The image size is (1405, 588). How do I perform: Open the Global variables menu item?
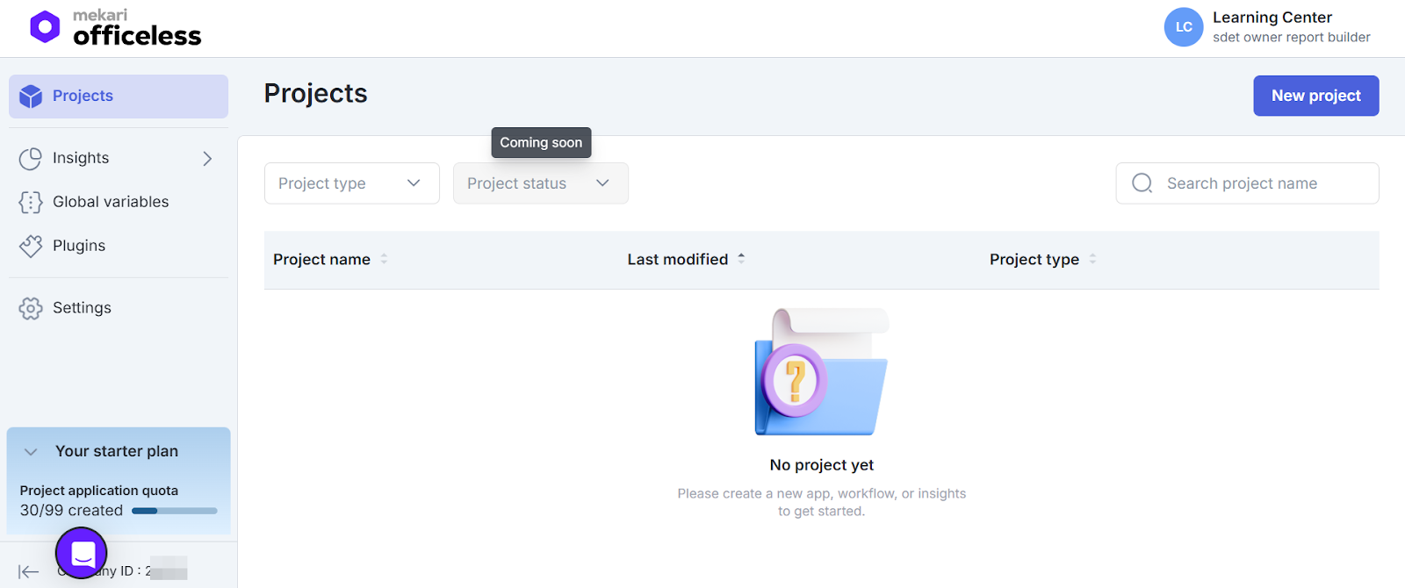pyautogui.click(x=111, y=202)
